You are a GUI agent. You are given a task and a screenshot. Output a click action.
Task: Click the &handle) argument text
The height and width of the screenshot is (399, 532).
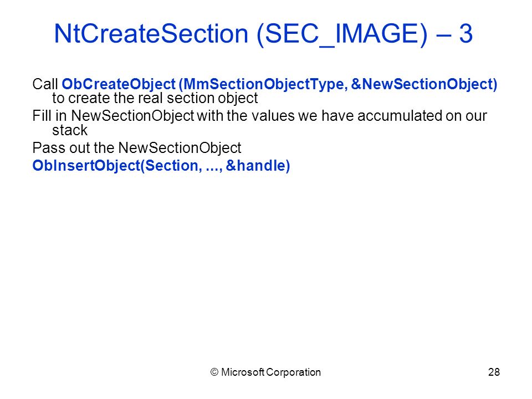pyautogui.click(x=258, y=166)
